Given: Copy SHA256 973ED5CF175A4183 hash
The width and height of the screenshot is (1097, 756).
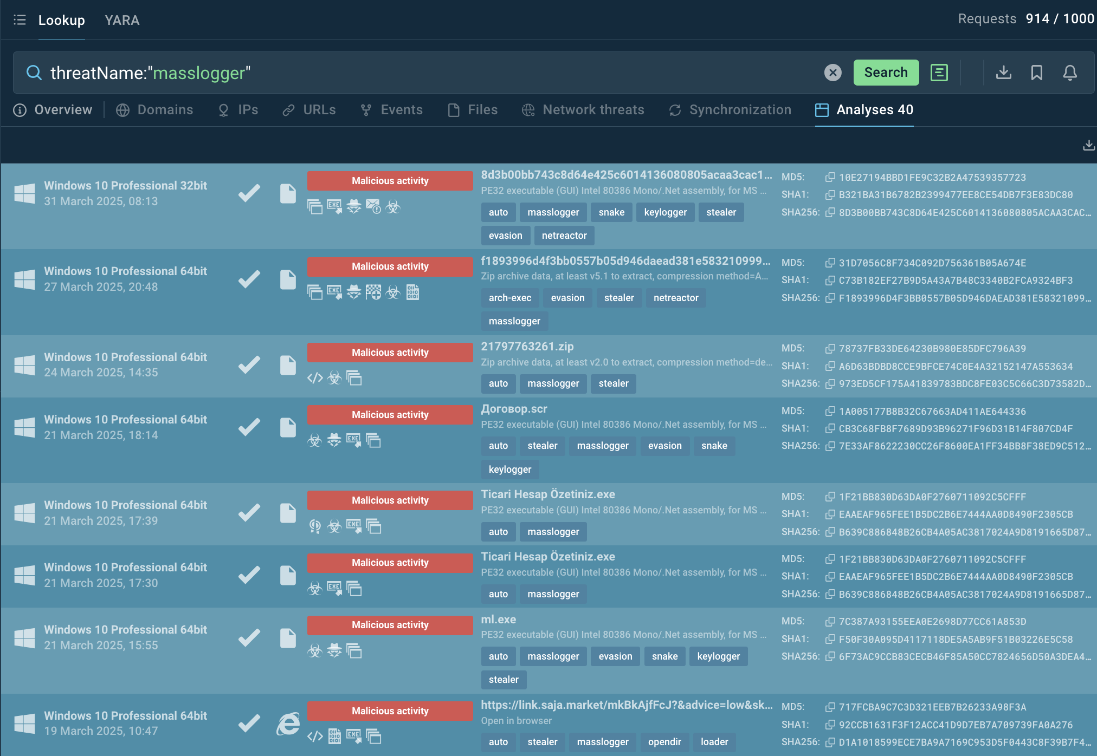Looking at the screenshot, I should coord(830,383).
